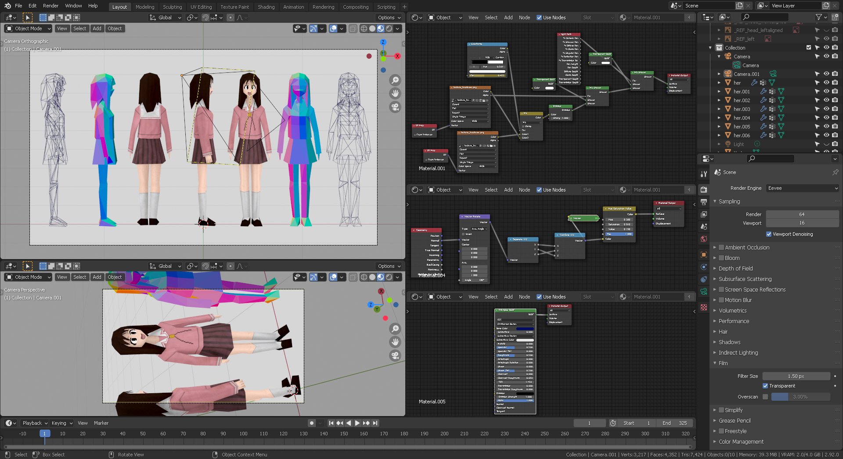Open the World properties tab icon

pos(704,239)
